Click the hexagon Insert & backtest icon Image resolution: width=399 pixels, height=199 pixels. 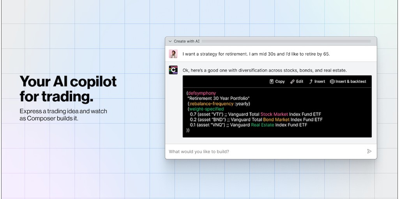[332, 82]
